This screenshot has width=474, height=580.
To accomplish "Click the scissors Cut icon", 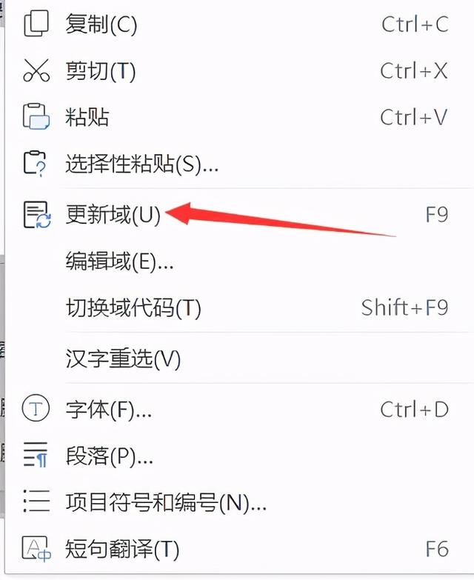I will [36, 70].
